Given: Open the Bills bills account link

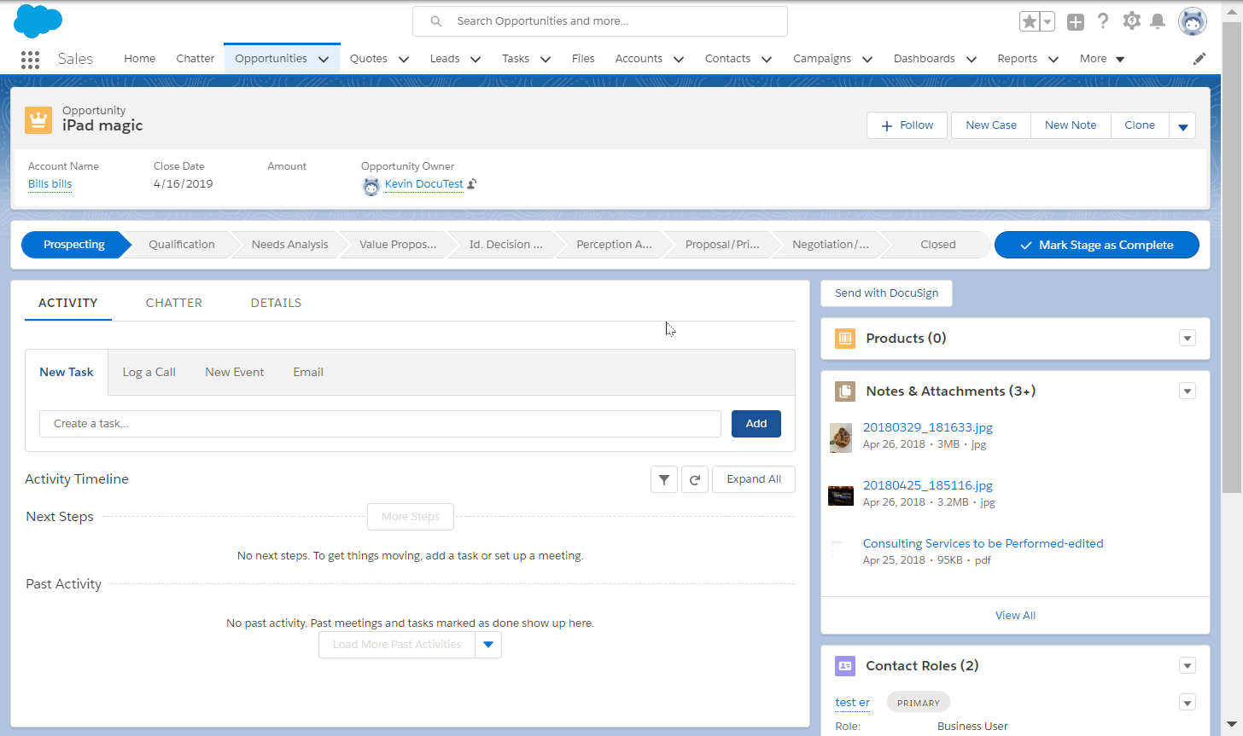Looking at the screenshot, I should coord(50,183).
